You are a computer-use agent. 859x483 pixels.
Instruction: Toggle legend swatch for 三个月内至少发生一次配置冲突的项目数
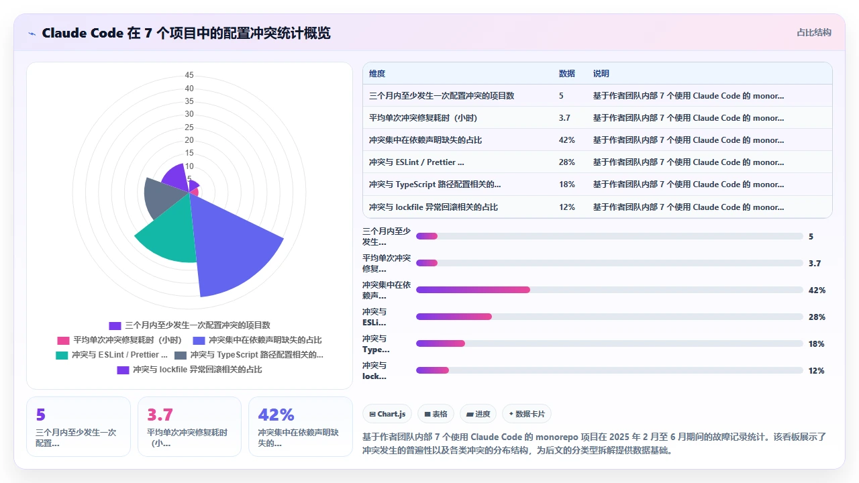(115, 325)
